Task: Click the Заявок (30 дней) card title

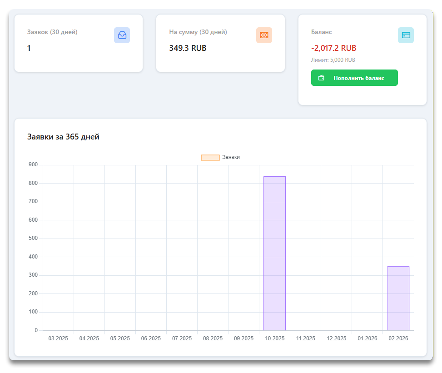Action: [52, 32]
